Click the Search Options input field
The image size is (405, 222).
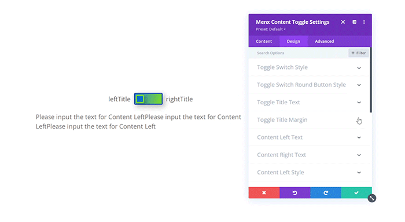[299, 53]
